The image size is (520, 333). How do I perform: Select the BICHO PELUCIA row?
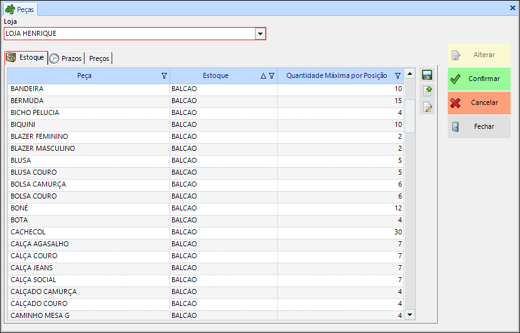tap(205, 112)
